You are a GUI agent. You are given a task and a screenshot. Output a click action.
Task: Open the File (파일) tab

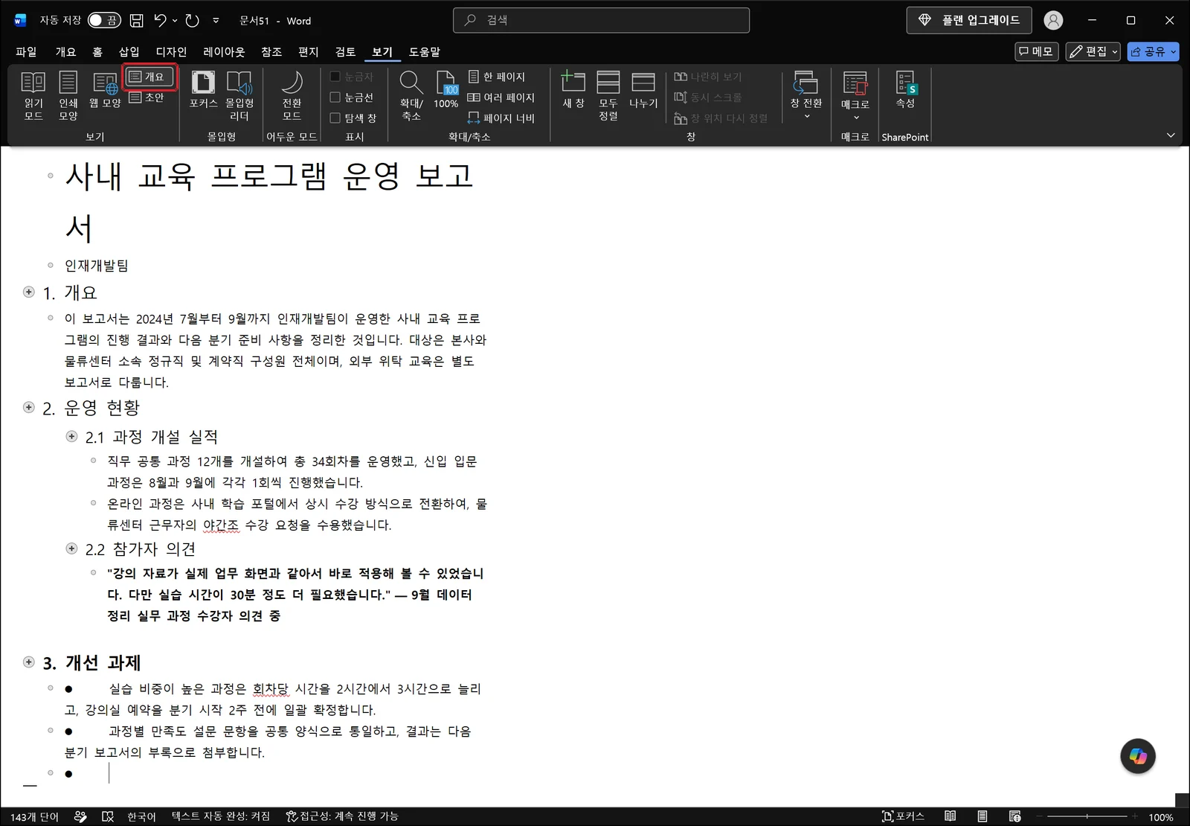pyautogui.click(x=26, y=51)
